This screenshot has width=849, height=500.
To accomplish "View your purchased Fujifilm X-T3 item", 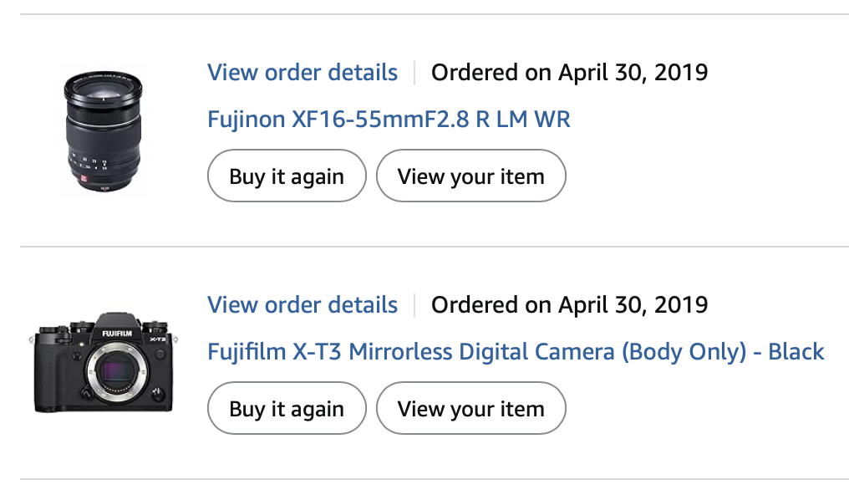I will click(470, 409).
